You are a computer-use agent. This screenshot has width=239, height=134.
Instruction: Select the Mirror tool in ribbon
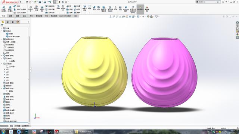pyautogui.click(x=77, y=13)
